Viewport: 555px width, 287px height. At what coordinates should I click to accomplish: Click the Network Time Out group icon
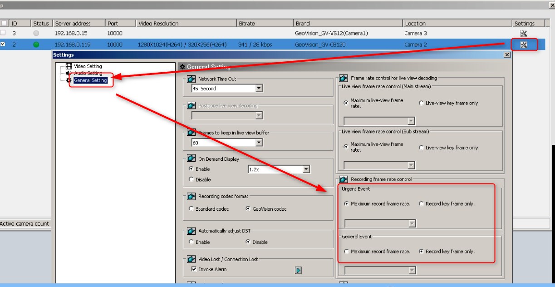(192, 79)
